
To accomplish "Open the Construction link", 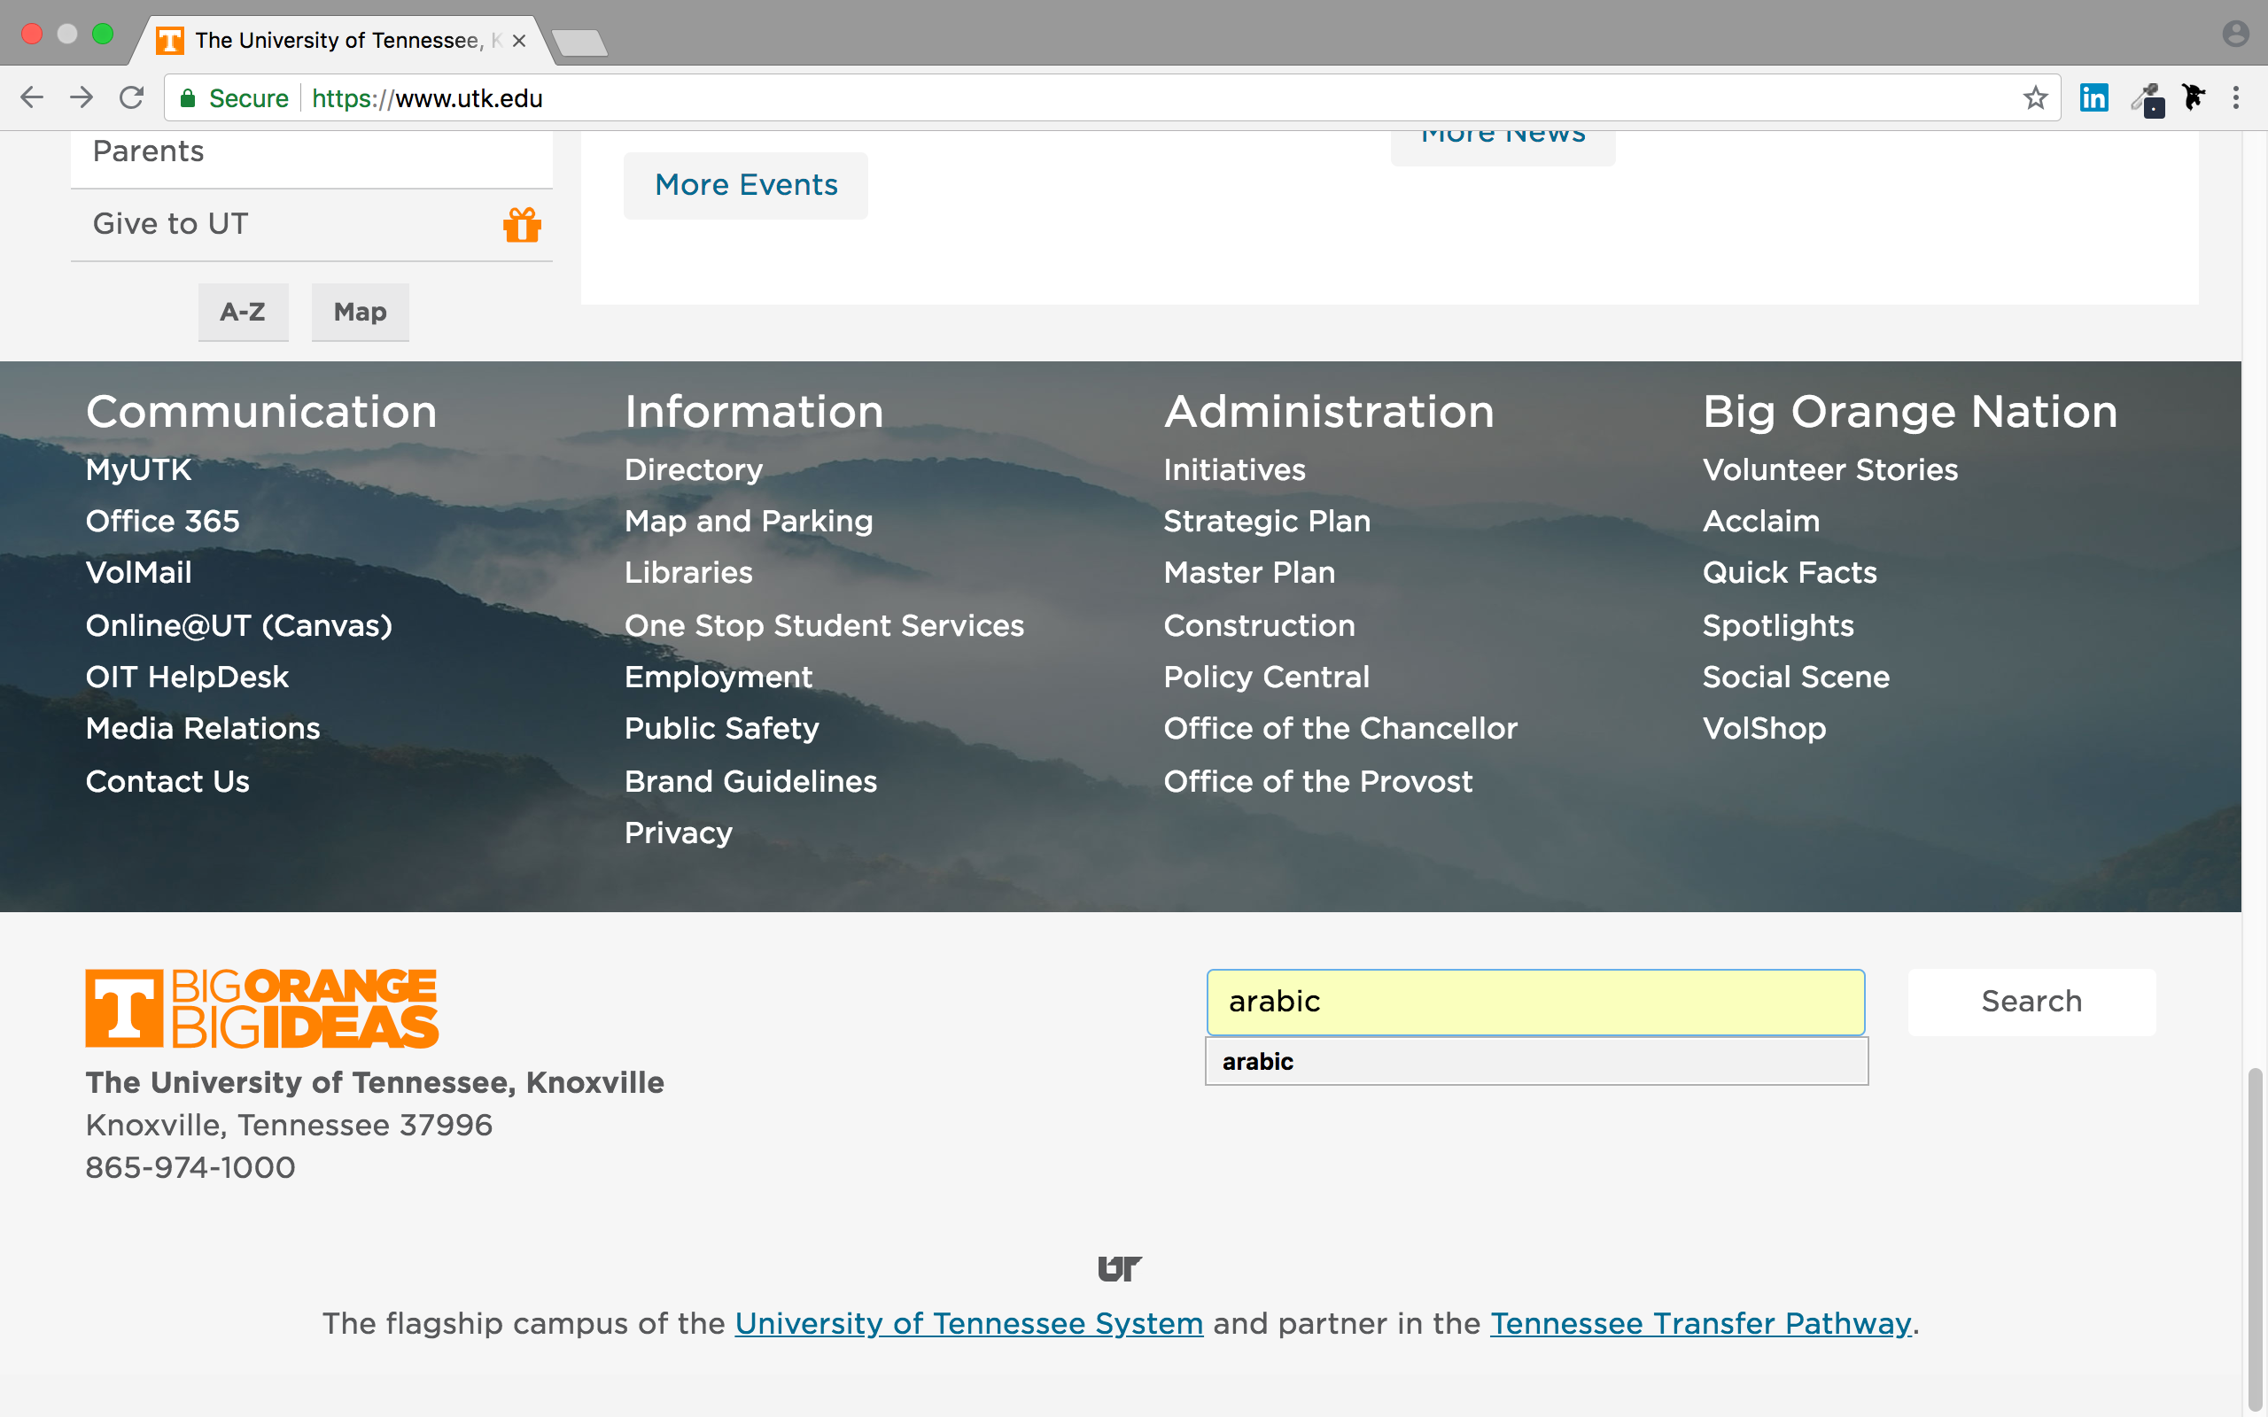I will coord(1260,625).
